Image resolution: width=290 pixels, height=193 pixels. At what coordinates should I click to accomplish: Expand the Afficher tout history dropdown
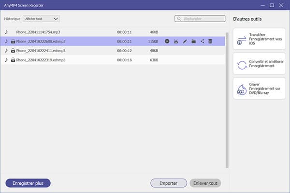pyautogui.click(x=41, y=19)
